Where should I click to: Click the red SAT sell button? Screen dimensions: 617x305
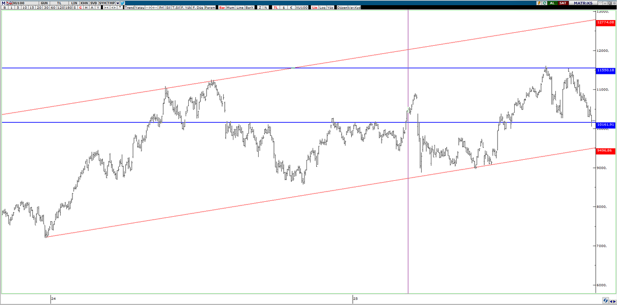coord(563,3)
